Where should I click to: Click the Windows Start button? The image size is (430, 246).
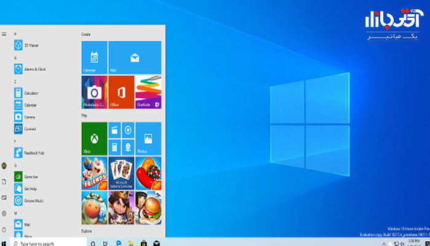click(4, 244)
